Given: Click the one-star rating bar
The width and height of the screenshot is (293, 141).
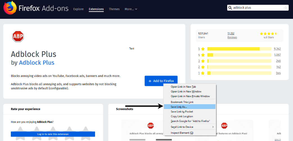Looking at the screenshot, I should click(239, 73).
